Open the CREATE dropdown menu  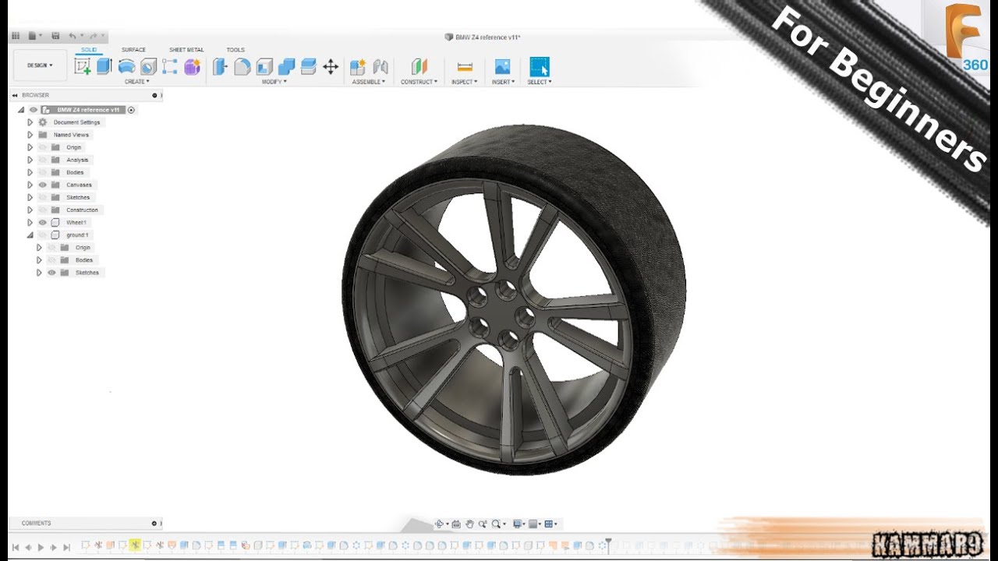[136, 81]
